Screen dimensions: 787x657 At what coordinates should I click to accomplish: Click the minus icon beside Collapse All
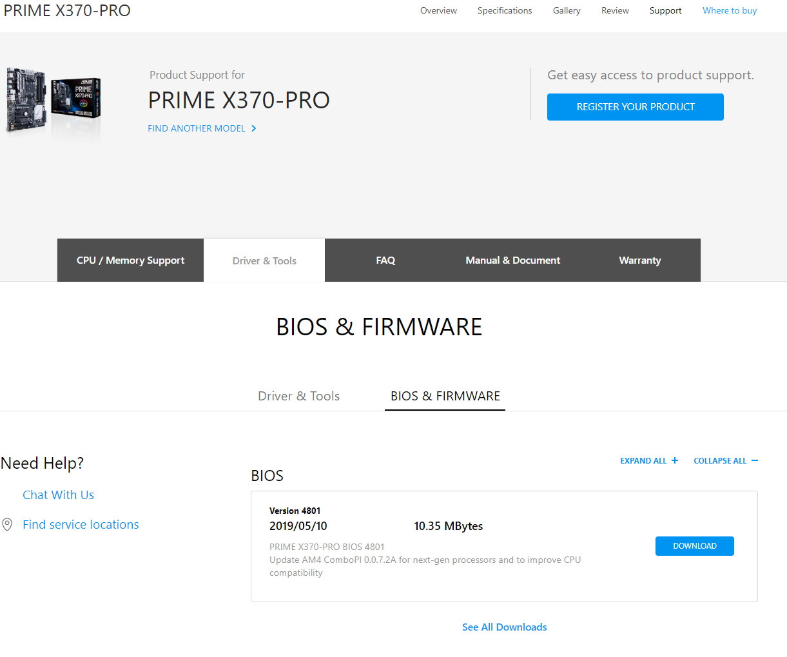[755, 460]
